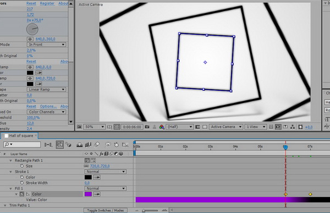Image resolution: width=330 pixels, height=213 pixels.
Task: Toggle Pixel Aspect Ratio Correction
Action: coord(271,127)
